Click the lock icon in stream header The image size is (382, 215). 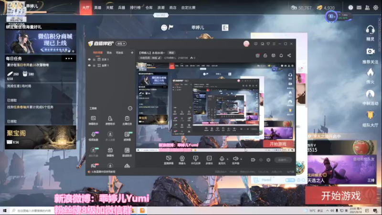point(265,55)
